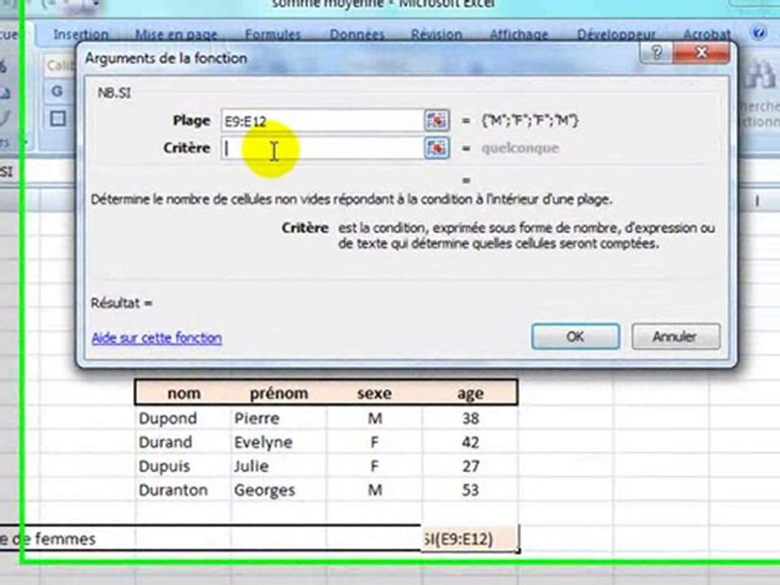This screenshot has width=780, height=585.
Task: Select the Pierre cell
Action: coord(279,418)
